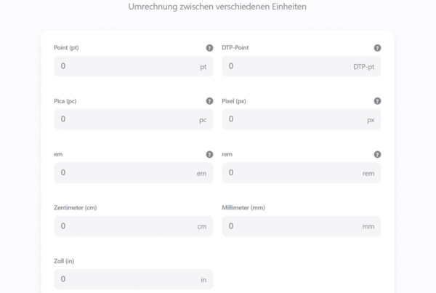Click the "Zoll (in)" field label
436x293 pixels.
coord(64,261)
